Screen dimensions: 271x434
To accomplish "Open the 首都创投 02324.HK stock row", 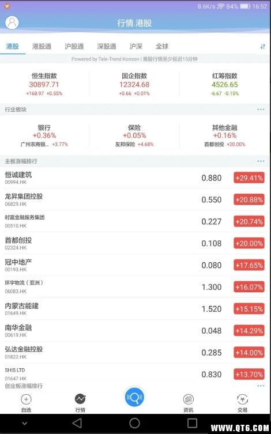I will tap(134, 243).
